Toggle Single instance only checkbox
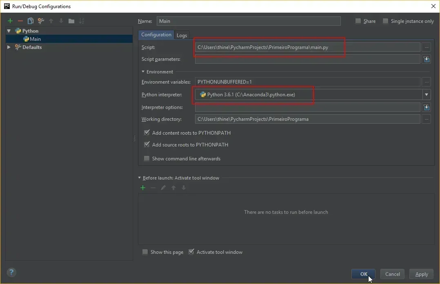Screen dimensions: 440x284 click(386, 21)
